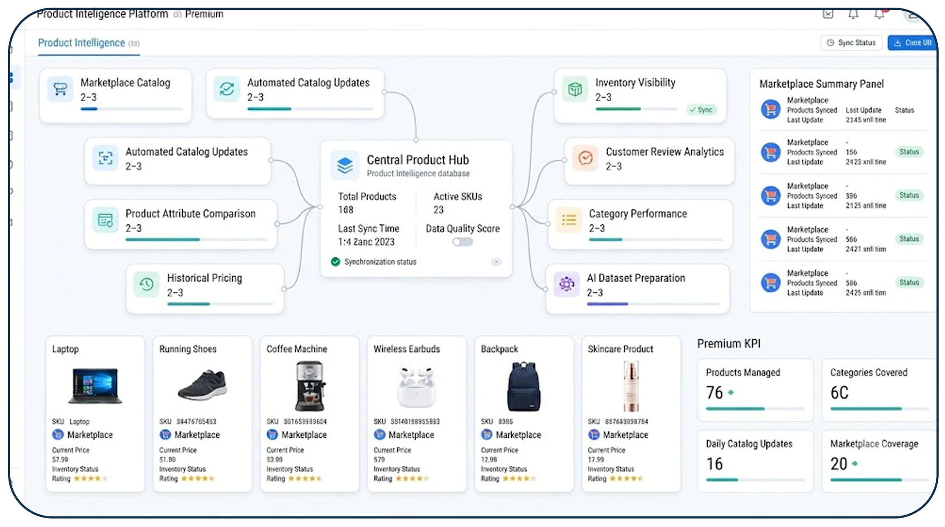Open the bell with red alert badge
This screenshot has height=527, width=945.
(880, 14)
